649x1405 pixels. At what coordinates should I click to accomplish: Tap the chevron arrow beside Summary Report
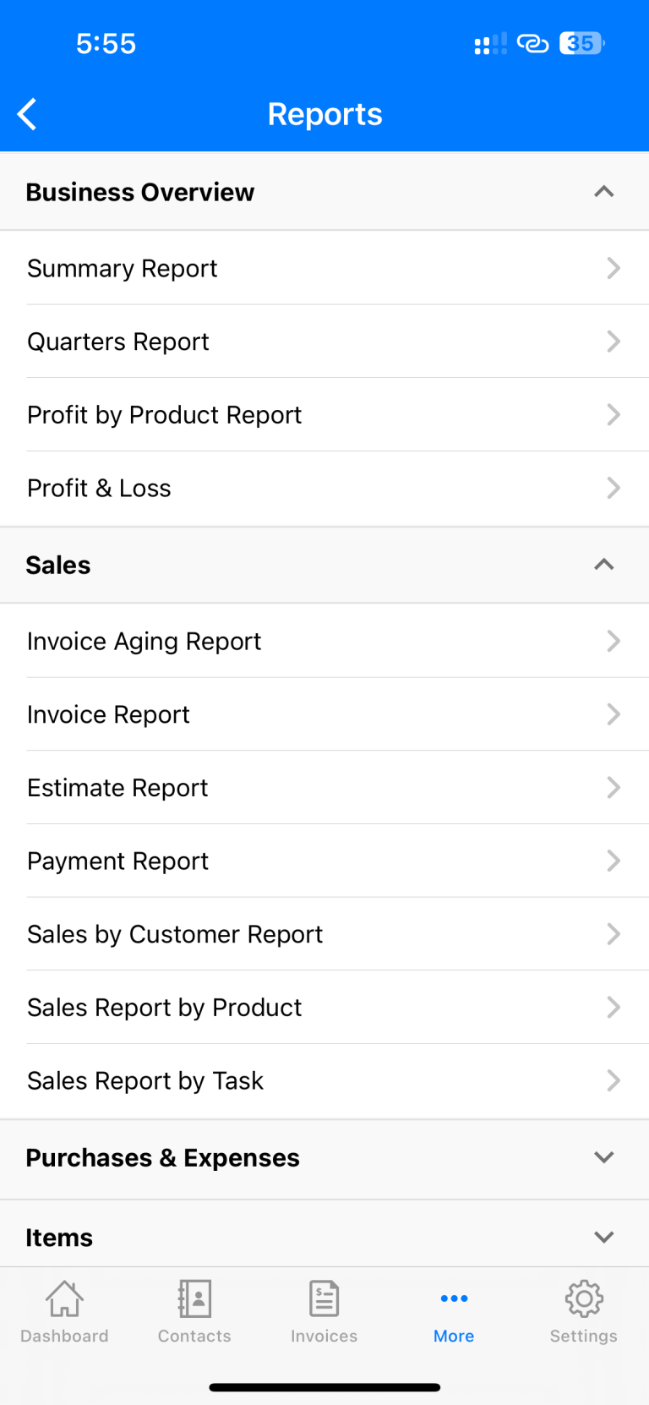(x=614, y=268)
